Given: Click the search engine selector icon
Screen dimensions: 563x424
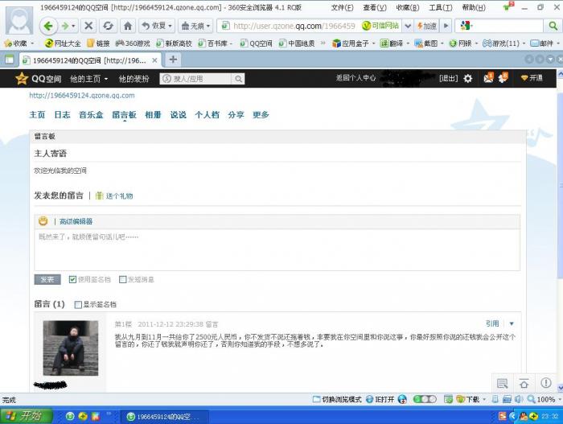Looking at the screenshot, I should [x=466, y=26].
